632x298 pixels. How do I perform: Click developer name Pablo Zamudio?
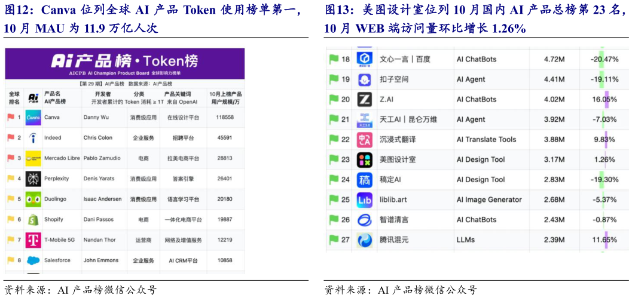coord(102,158)
